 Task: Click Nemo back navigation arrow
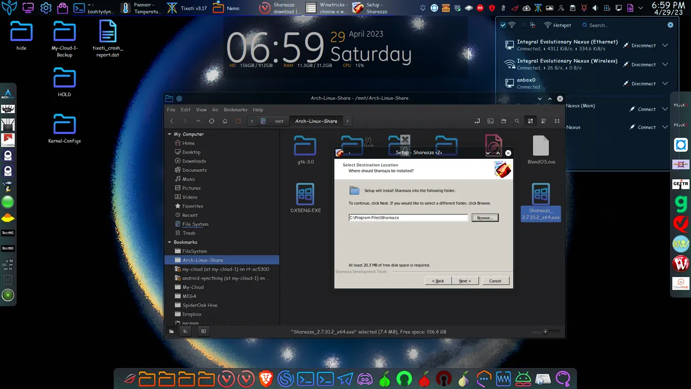pos(172,121)
